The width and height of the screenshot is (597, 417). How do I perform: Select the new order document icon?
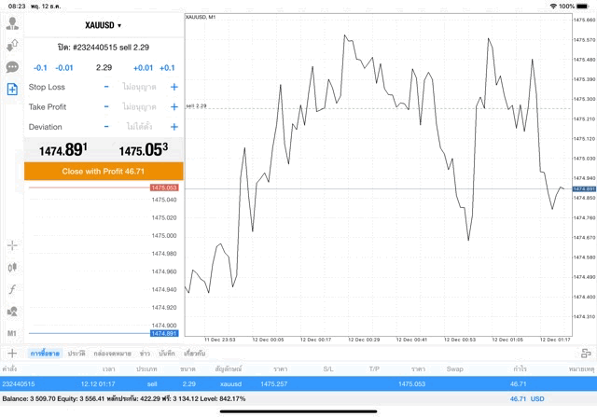point(12,90)
